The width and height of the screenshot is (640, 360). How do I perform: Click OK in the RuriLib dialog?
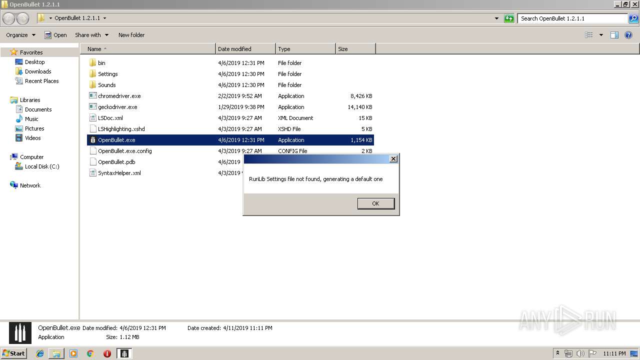tap(375, 203)
